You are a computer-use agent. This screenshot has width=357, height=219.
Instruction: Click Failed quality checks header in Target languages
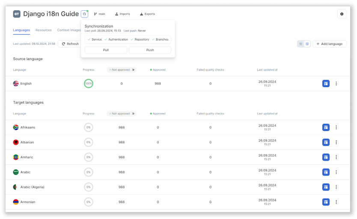pos(210,114)
